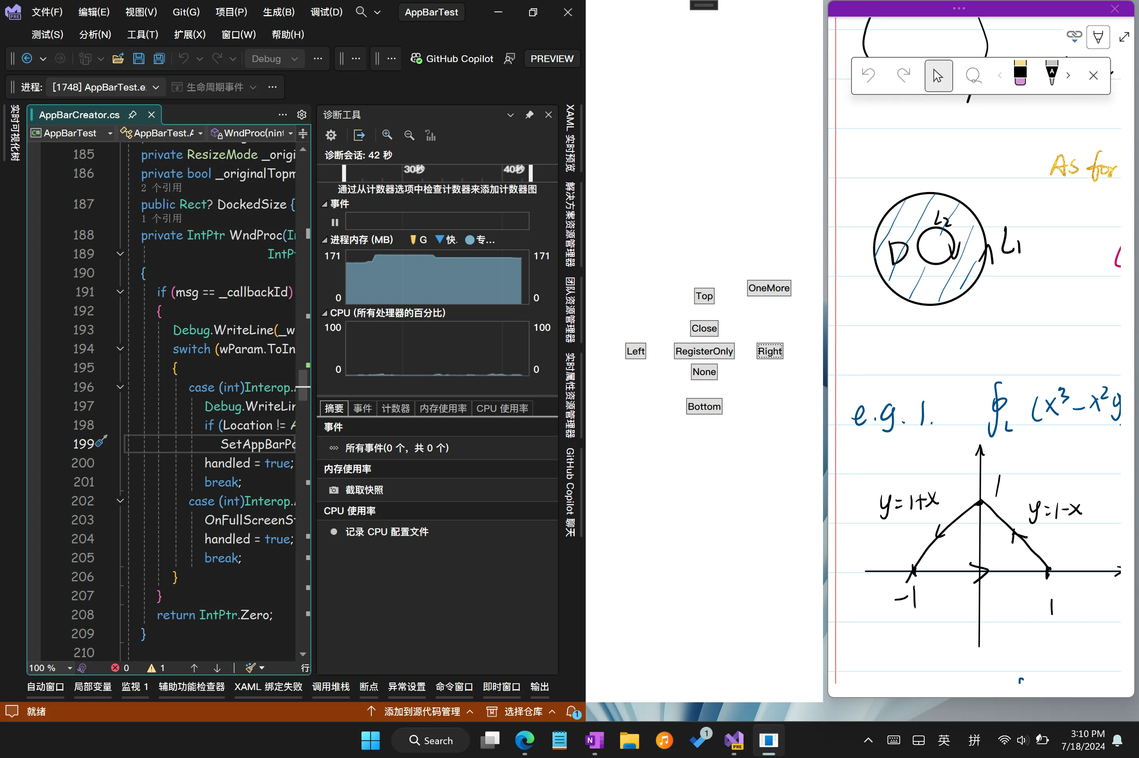Select the black highlighter pen swatch

click(x=1020, y=74)
